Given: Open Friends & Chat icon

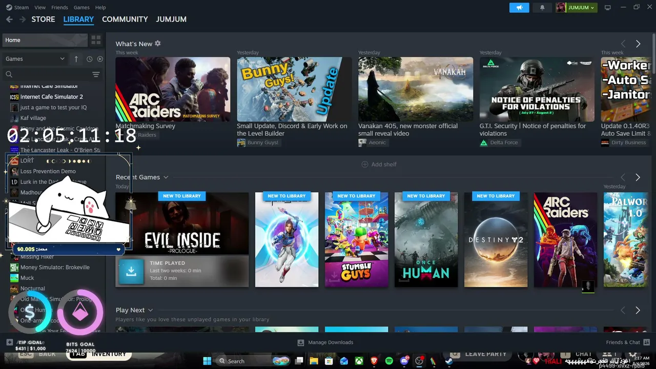Looking at the screenshot, I should point(647,342).
